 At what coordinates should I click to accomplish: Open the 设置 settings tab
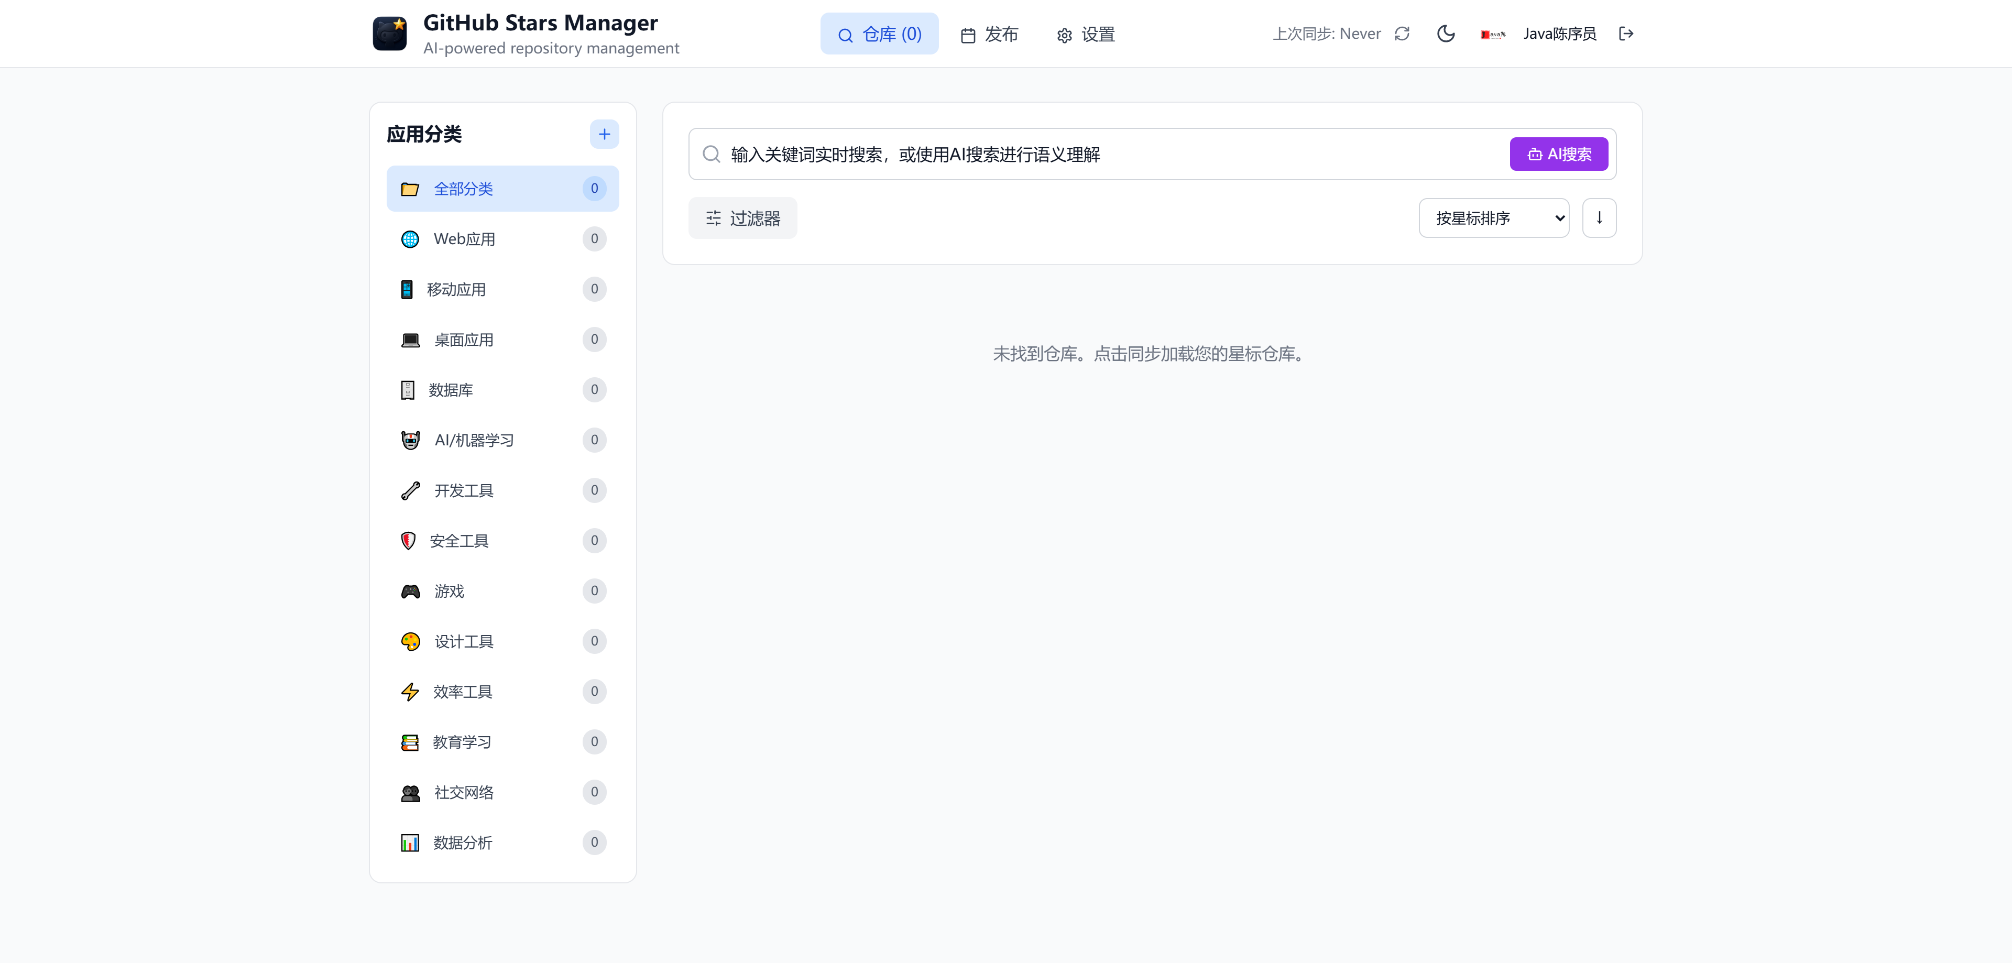point(1086,35)
